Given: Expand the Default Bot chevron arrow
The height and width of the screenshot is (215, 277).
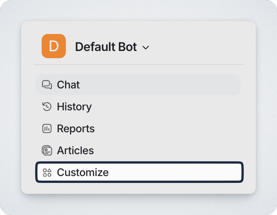Looking at the screenshot, I should [146, 48].
